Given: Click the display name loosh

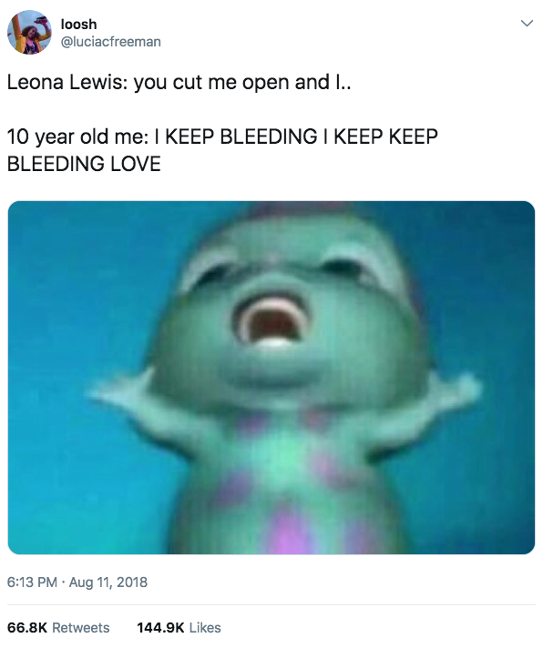Looking at the screenshot, I should point(78,24).
